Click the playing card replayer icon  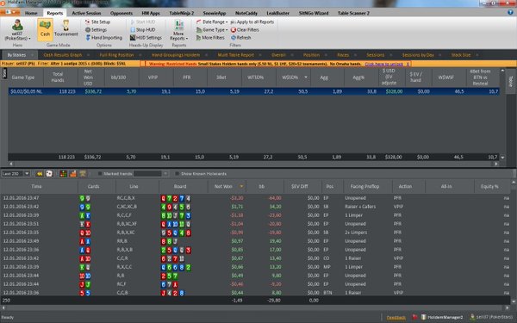(x=49, y=174)
